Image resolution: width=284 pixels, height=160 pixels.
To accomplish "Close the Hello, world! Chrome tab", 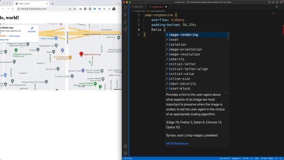I will pos(47,4).
